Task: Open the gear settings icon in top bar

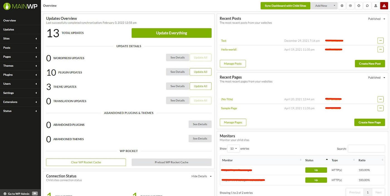Action: pos(342,6)
